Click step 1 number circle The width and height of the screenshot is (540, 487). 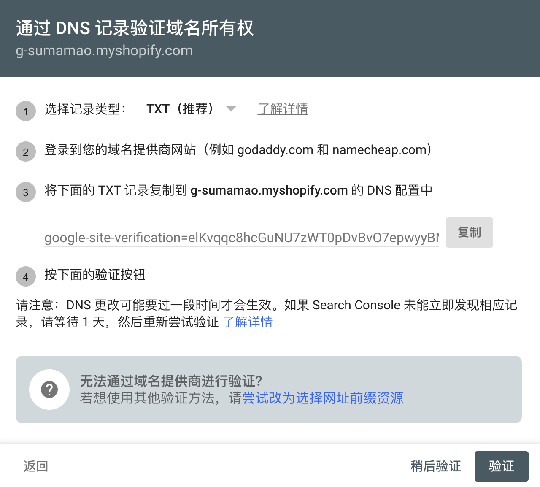26,111
